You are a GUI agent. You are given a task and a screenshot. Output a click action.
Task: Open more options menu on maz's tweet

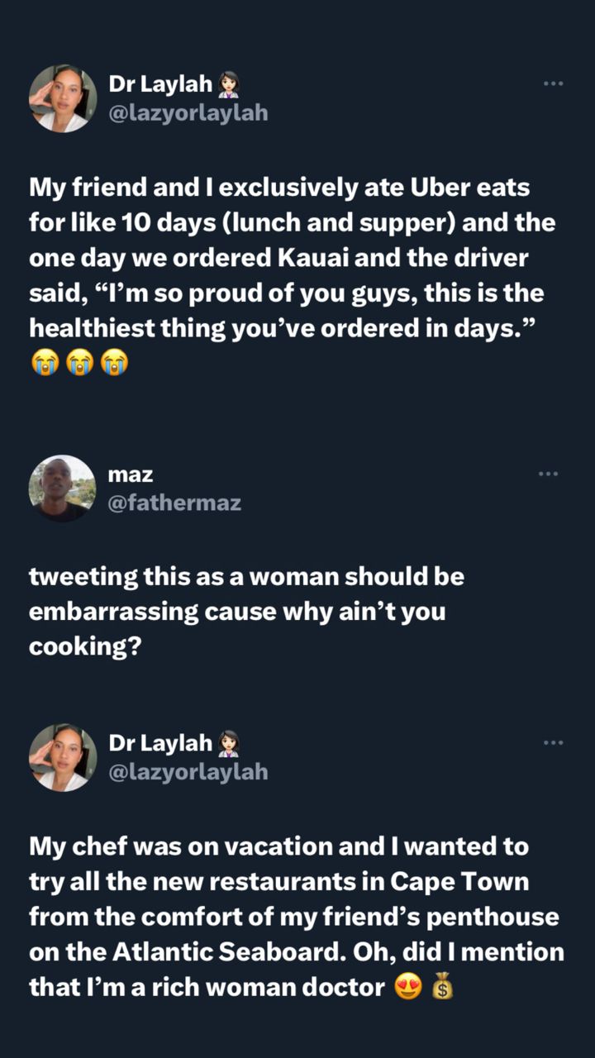tap(549, 474)
